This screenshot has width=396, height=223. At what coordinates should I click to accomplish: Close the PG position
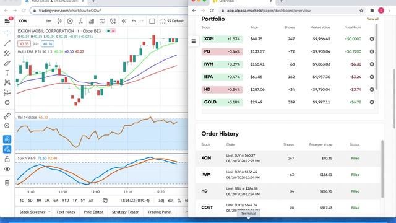[372, 51]
